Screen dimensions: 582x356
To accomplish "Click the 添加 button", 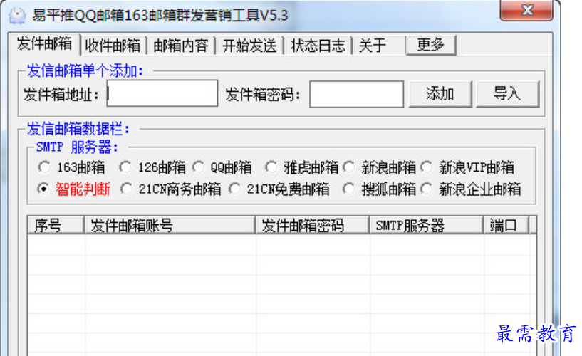I will [440, 94].
